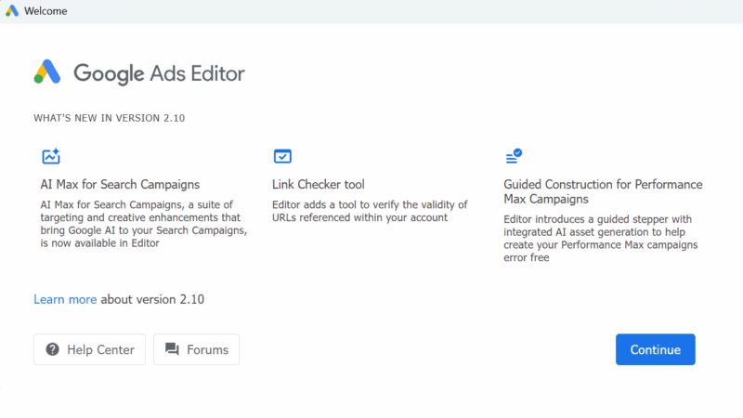Click the small Google Ads icon in title bar
The width and height of the screenshot is (743, 418).
12,10
